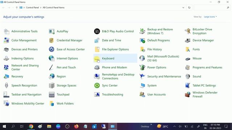Open the Work Folders icon
This screenshot has width=232, height=130.
(51, 104)
